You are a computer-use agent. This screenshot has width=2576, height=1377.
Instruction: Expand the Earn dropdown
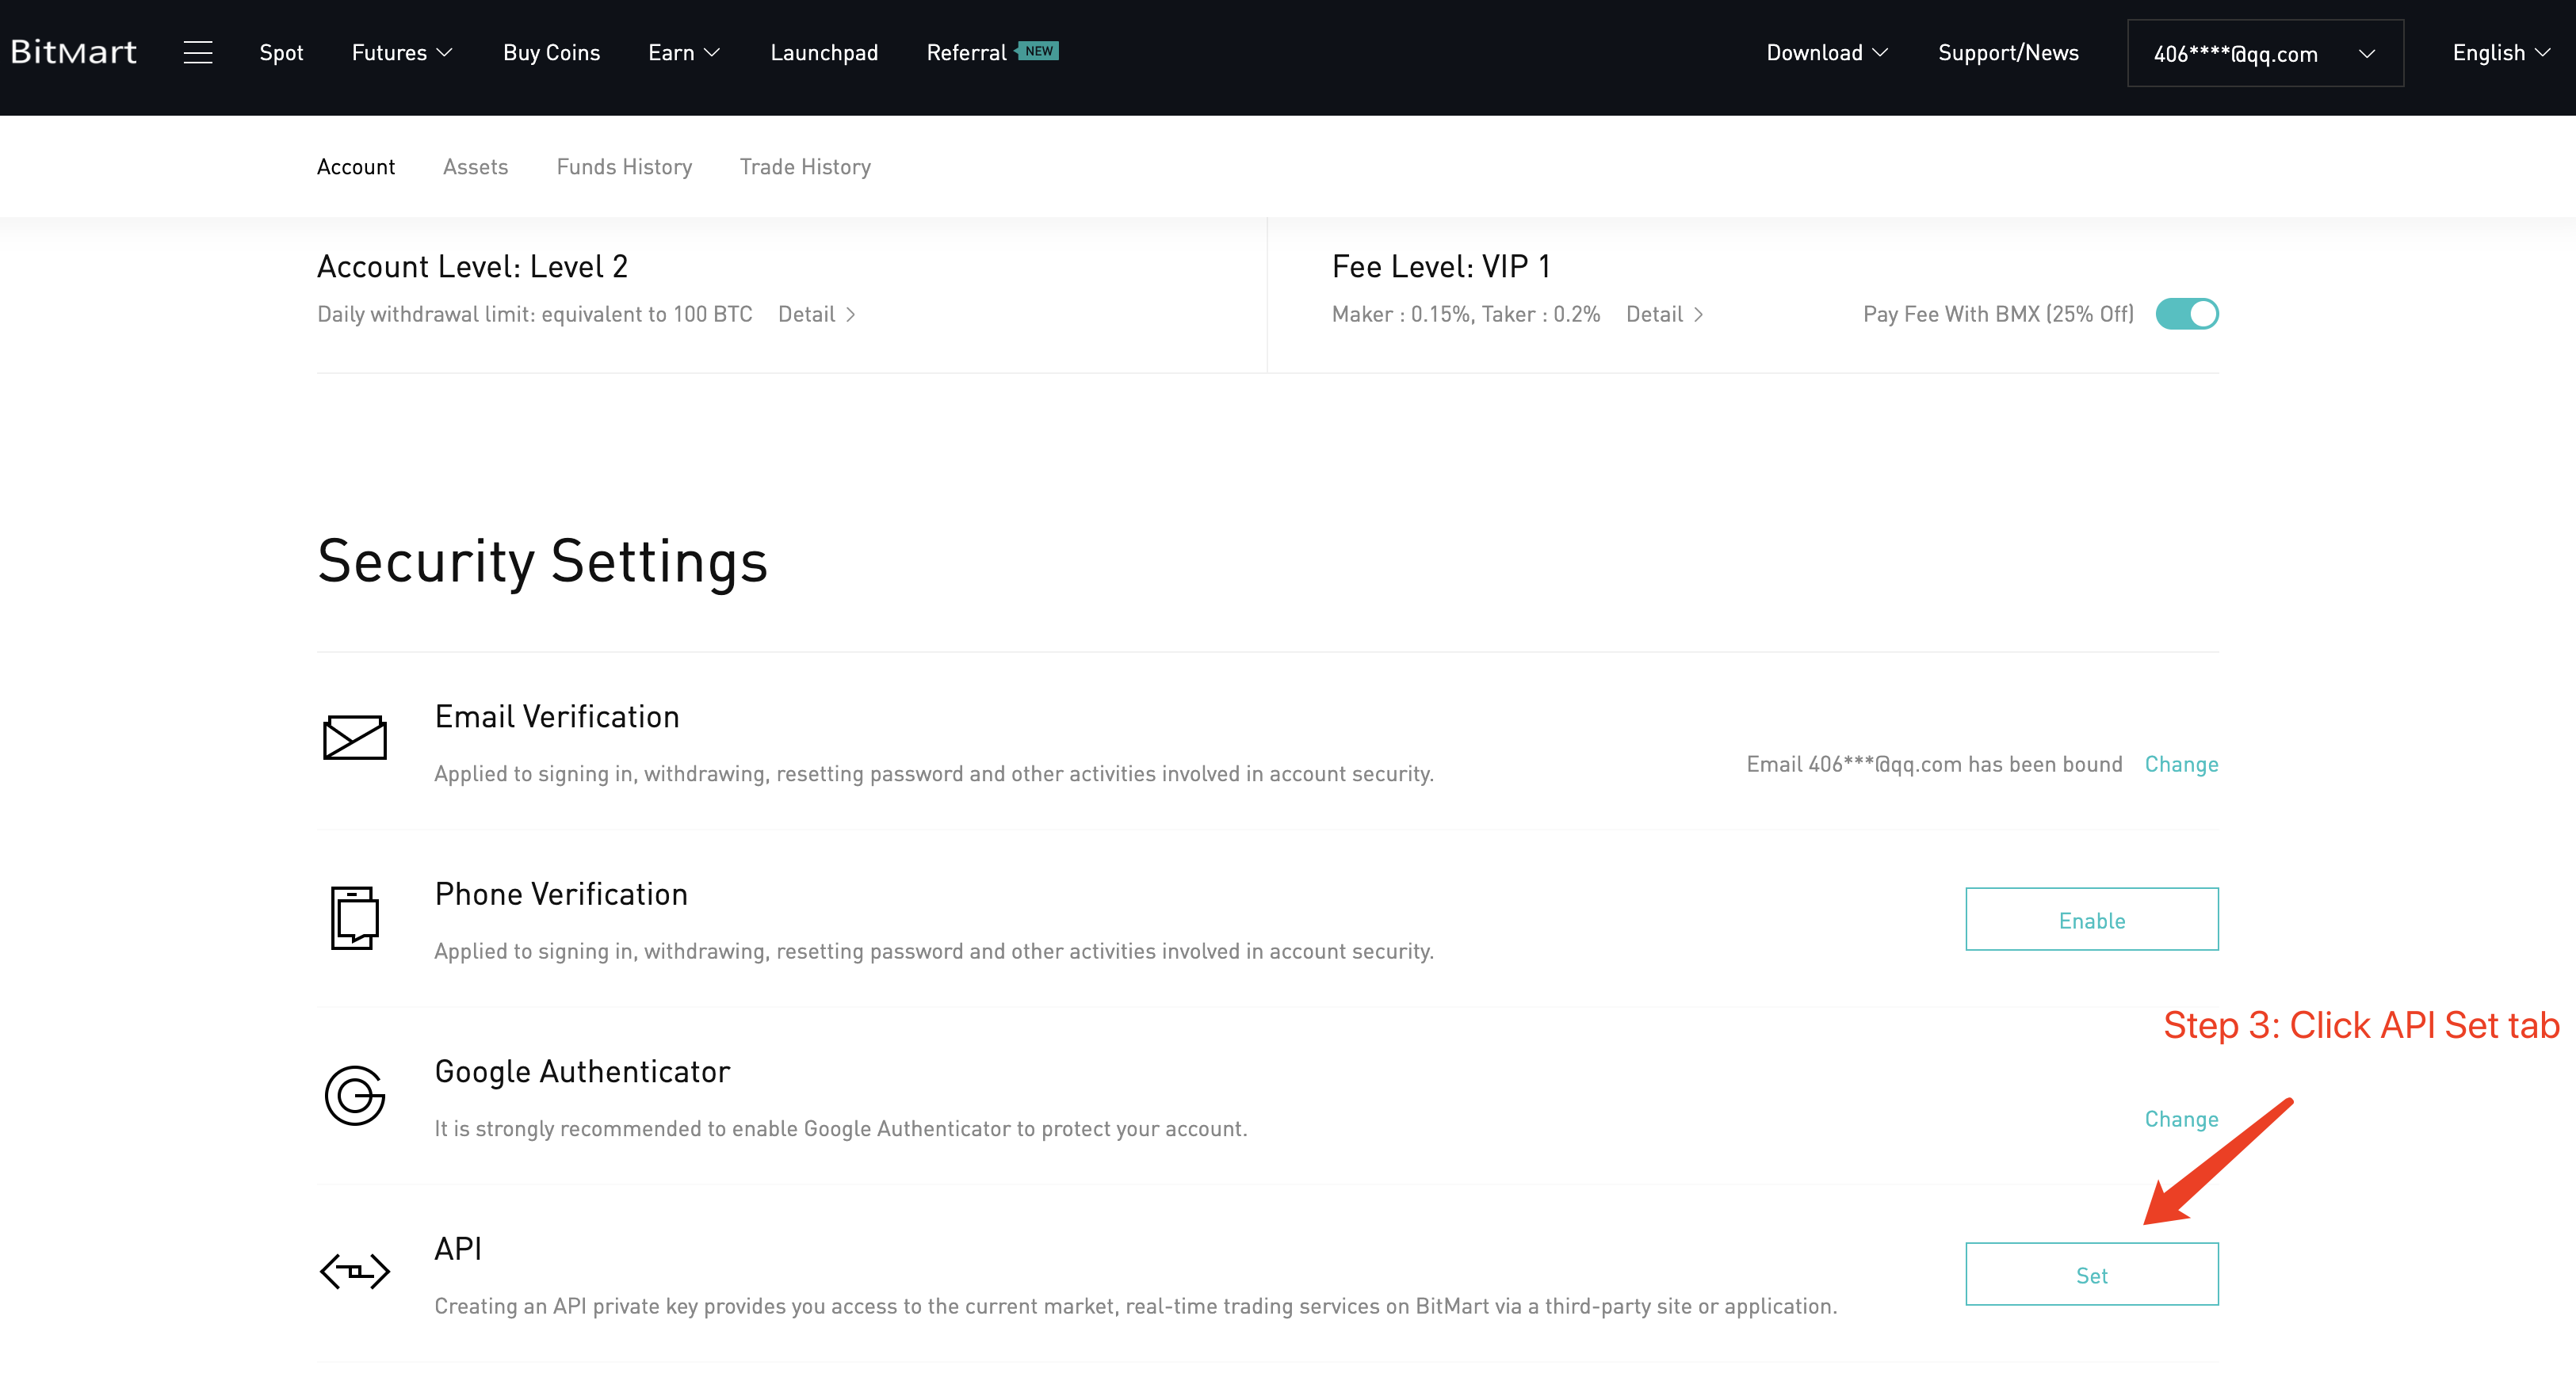click(684, 52)
